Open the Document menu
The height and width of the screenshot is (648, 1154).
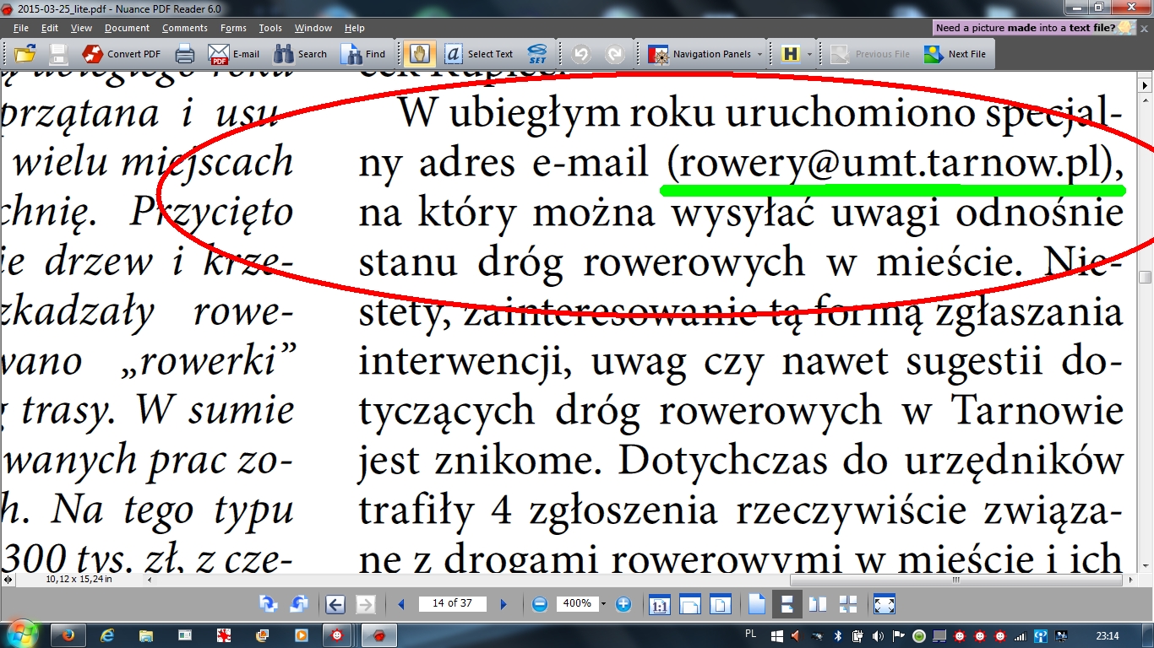(127, 27)
